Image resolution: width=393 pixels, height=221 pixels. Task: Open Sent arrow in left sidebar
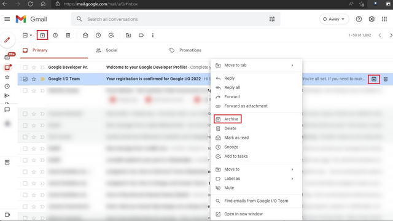7,96
